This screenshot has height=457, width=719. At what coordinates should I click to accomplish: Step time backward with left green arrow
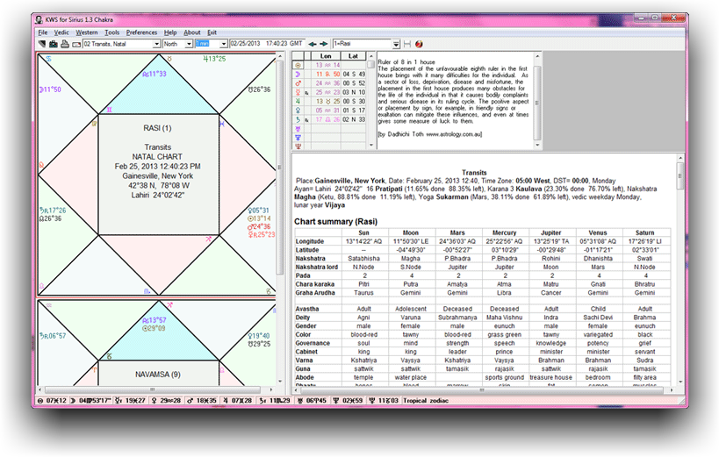coord(314,43)
